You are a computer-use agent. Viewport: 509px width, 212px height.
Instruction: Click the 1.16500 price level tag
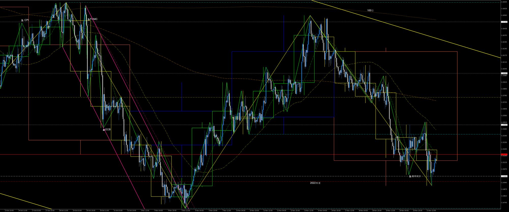click(504, 22)
